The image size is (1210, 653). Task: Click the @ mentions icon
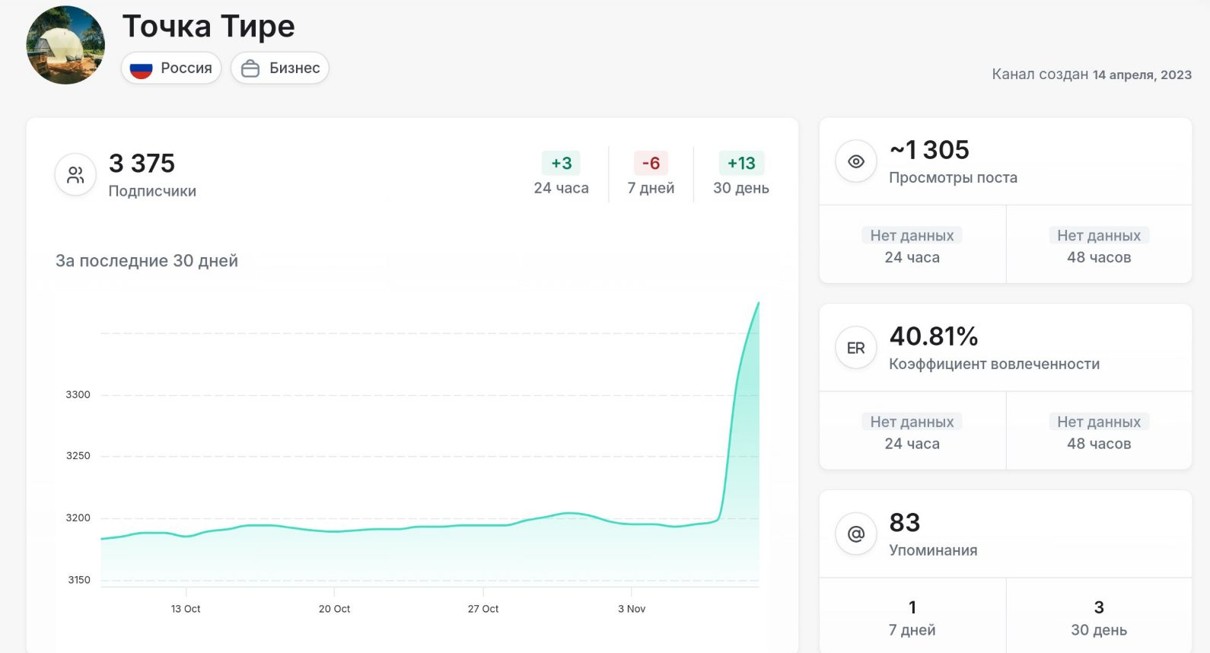(x=856, y=534)
